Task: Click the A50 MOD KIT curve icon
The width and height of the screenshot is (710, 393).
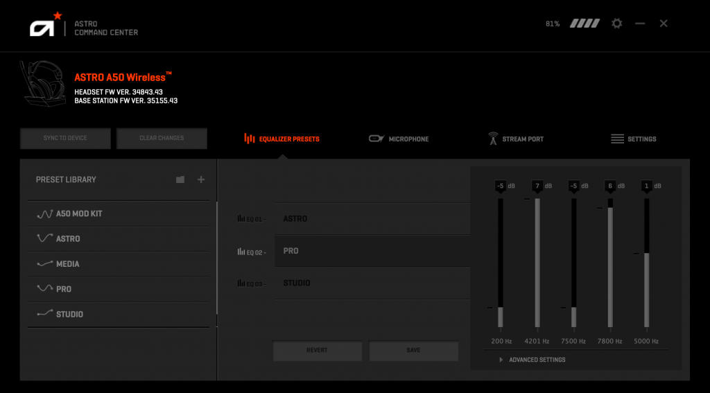Action: [x=45, y=213]
